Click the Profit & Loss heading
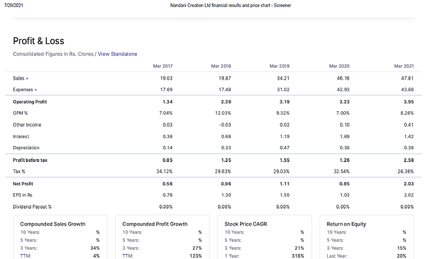Viewport: 429px width, 259px height. (x=39, y=41)
